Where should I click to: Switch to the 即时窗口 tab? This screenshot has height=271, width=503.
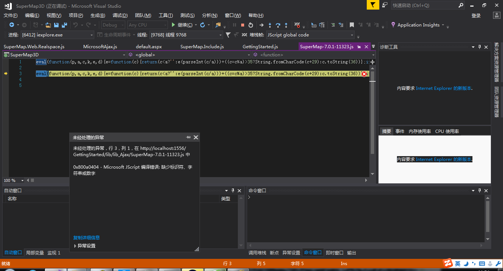coord(335,253)
